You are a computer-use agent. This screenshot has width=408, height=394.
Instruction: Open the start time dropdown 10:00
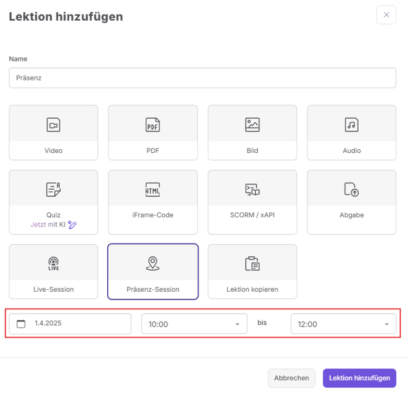point(194,324)
